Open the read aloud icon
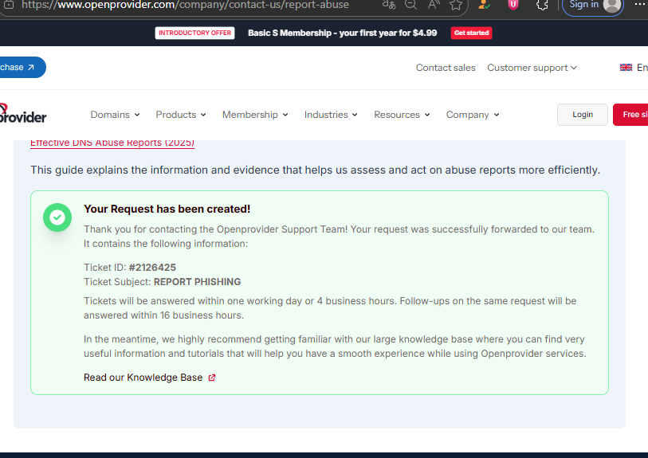Screen dimensions: 648x458 point(434,5)
